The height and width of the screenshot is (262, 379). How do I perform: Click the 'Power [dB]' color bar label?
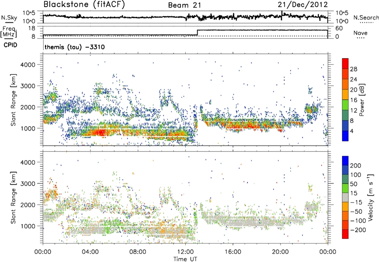point(361,100)
